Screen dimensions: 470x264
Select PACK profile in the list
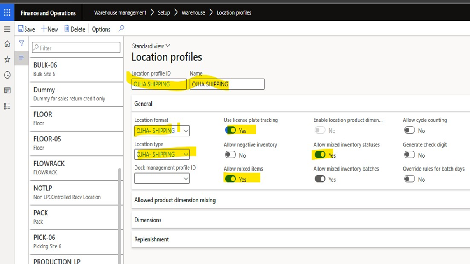point(76,217)
